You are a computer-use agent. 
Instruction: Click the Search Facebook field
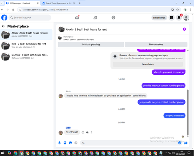pyautogui.click(x=30, y=17)
